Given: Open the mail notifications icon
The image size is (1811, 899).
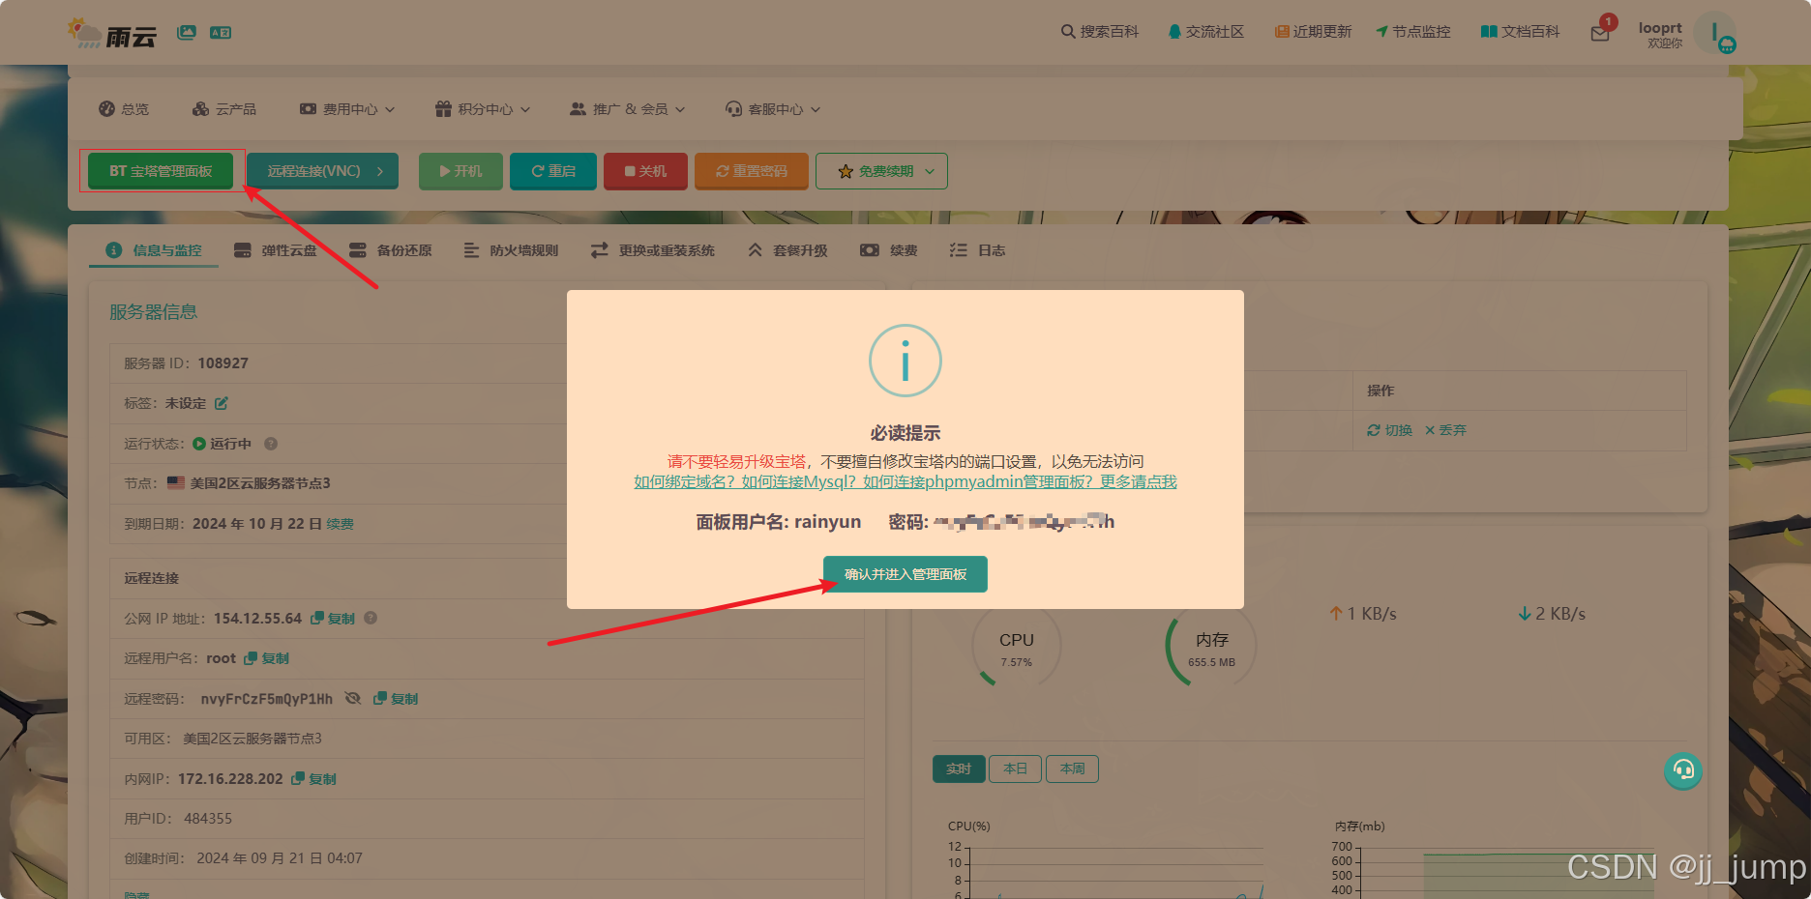Looking at the screenshot, I should [1600, 34].
